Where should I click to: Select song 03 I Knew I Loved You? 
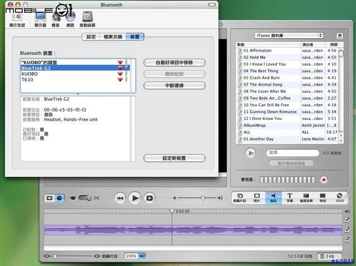pos(287,64)
